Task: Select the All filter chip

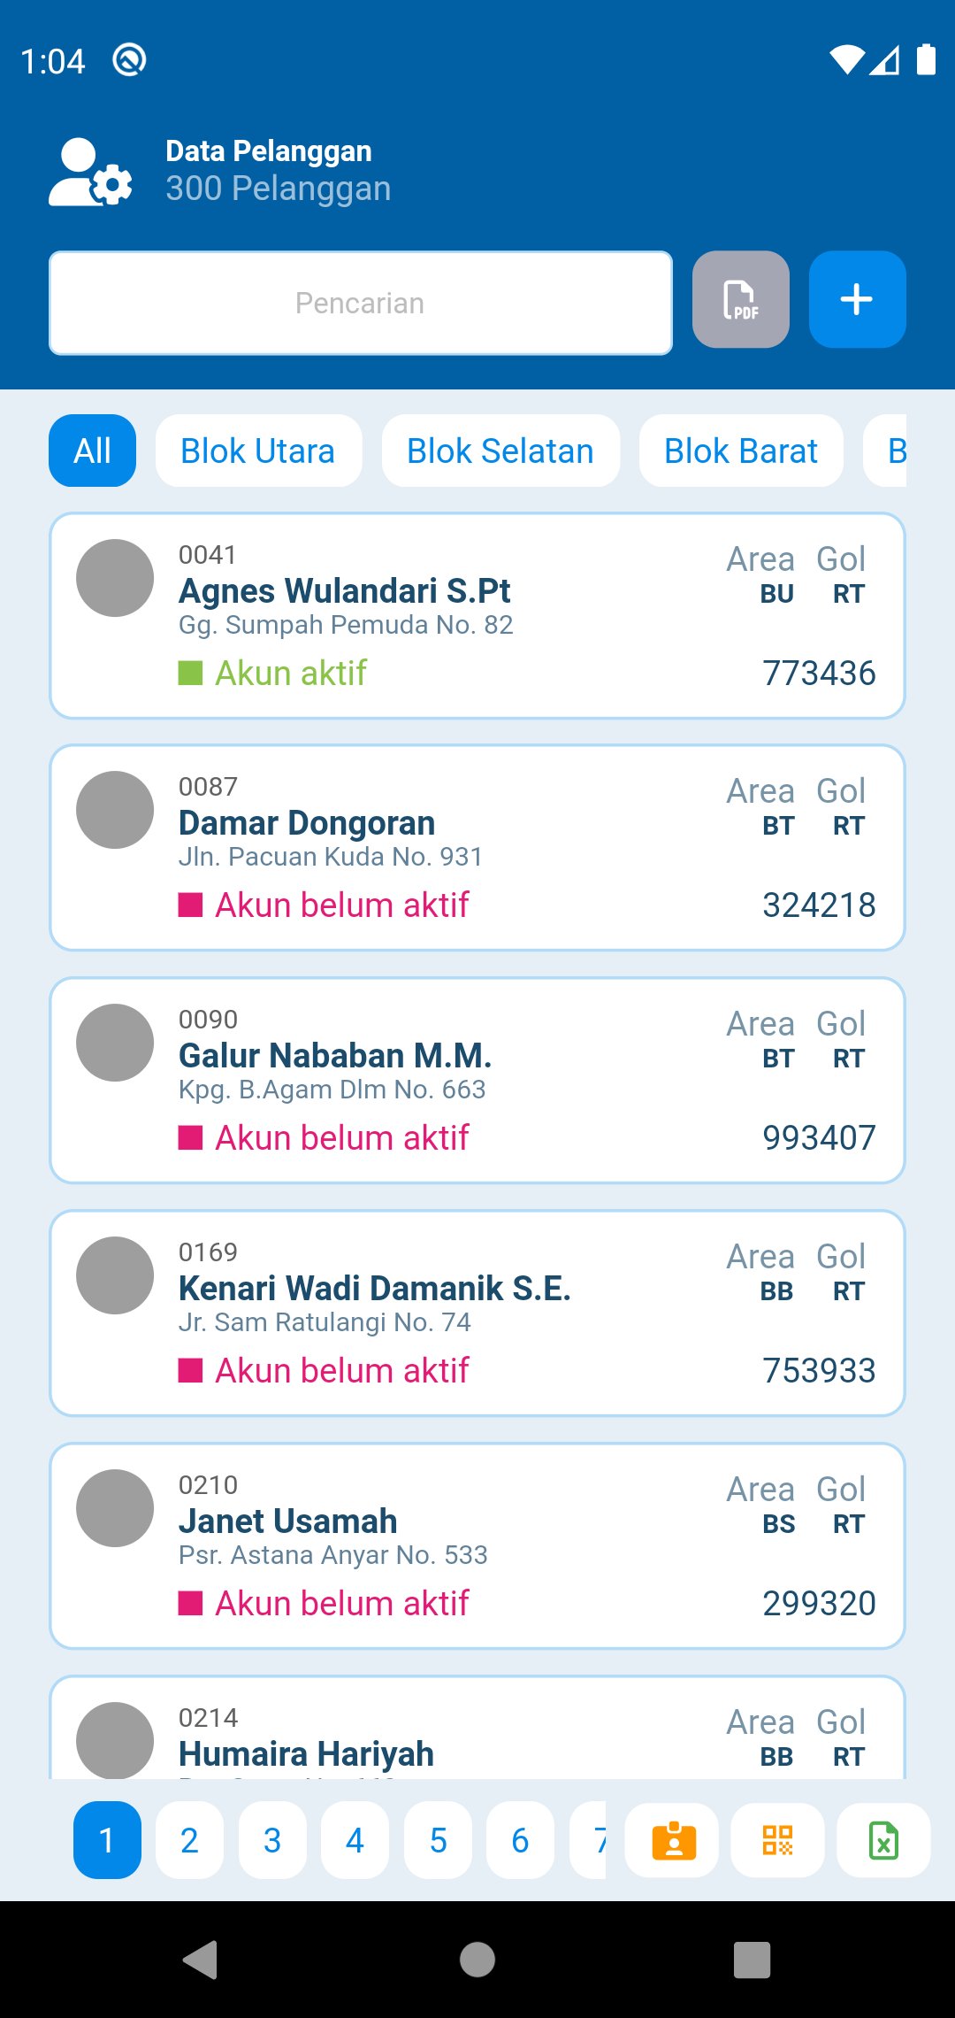Action: click(92, 451)
